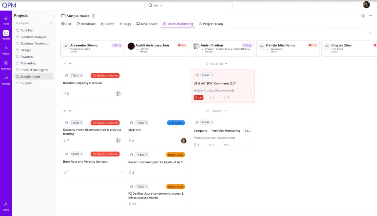Open task ID button T4544

tap(77, 75)
